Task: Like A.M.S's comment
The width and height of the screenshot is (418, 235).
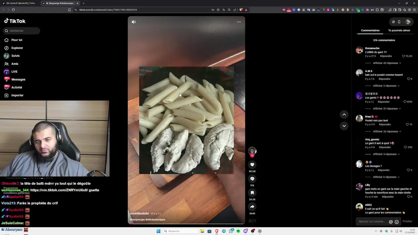Action: coord(408,79)
